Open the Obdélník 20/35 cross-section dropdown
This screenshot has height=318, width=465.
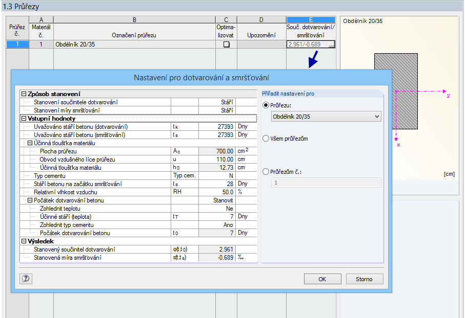pos(326,117)
